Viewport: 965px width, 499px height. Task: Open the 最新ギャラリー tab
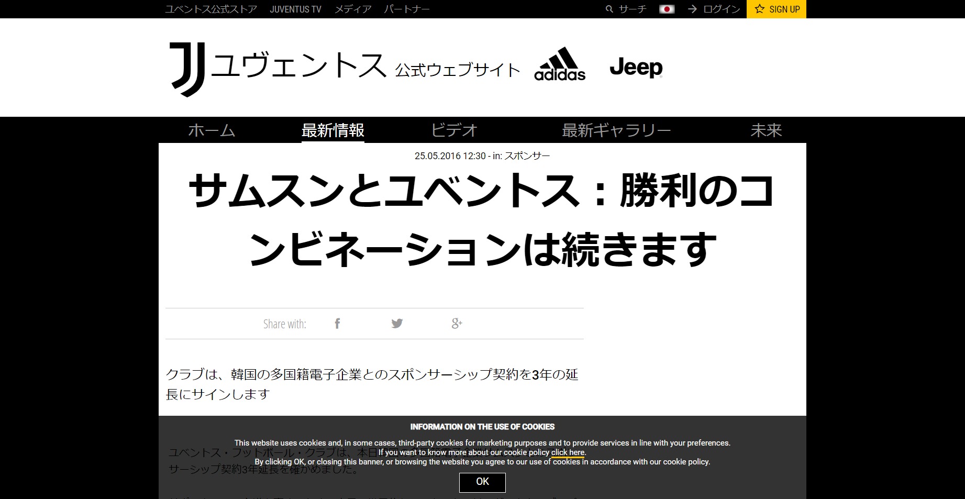616,130
